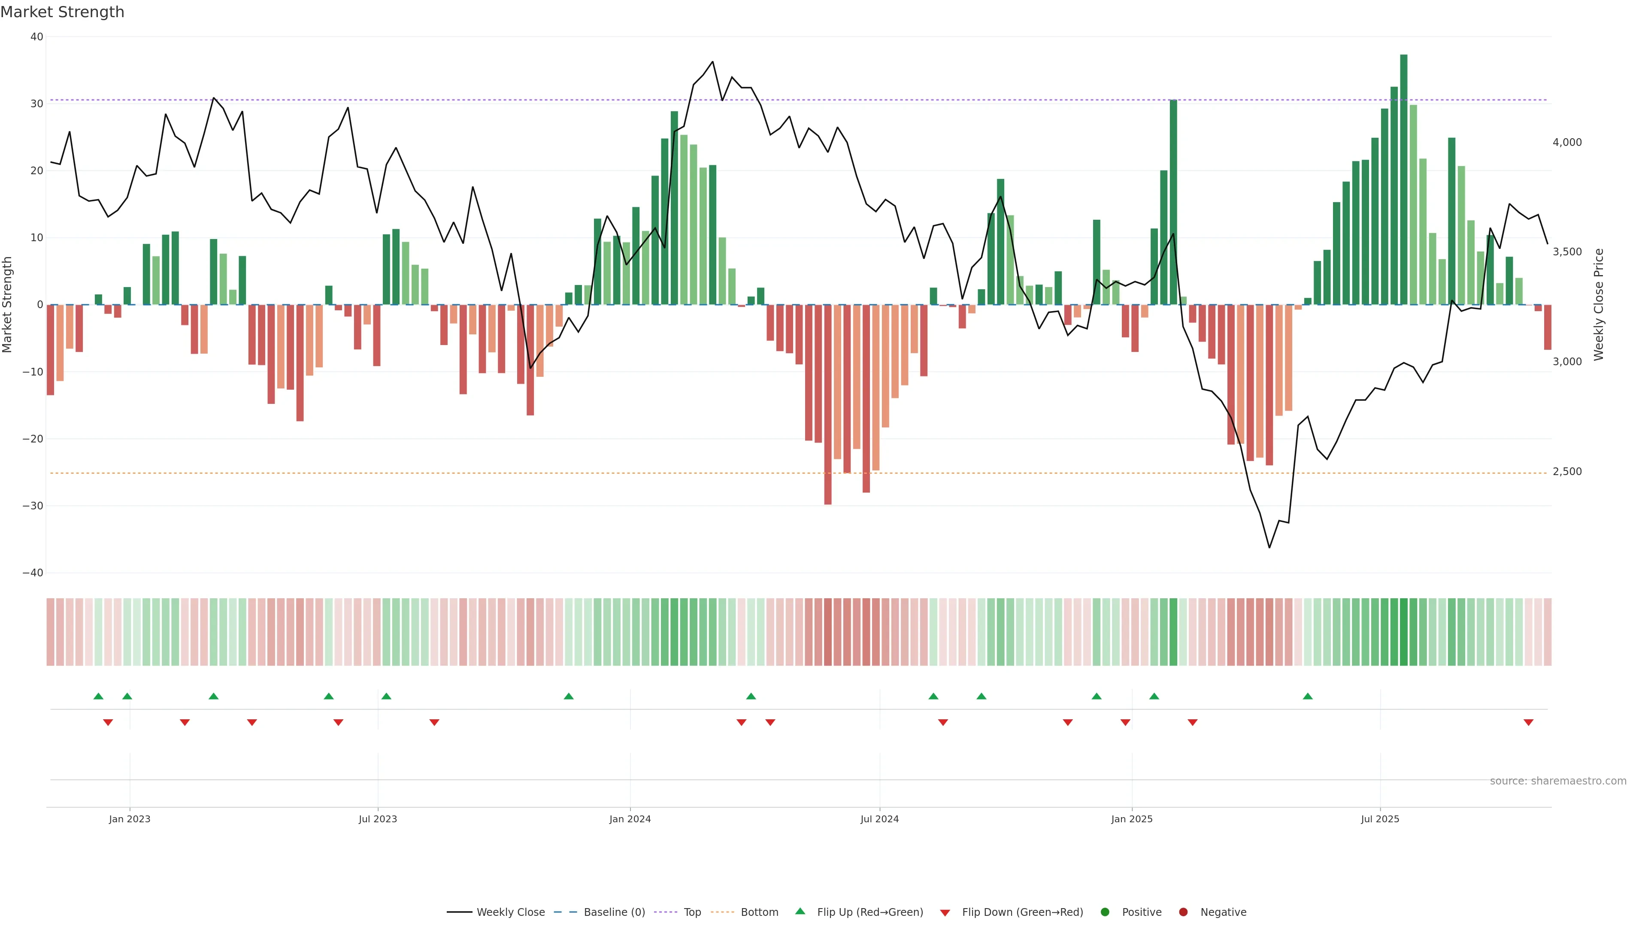
Task: Click the red Flip Down triangle legend icon
Action: pos(945,913)
